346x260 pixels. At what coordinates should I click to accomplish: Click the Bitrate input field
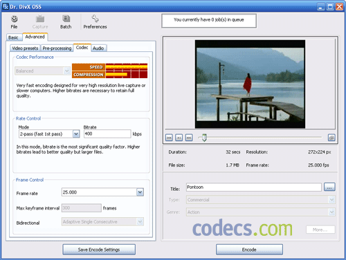tap(107, 133)
